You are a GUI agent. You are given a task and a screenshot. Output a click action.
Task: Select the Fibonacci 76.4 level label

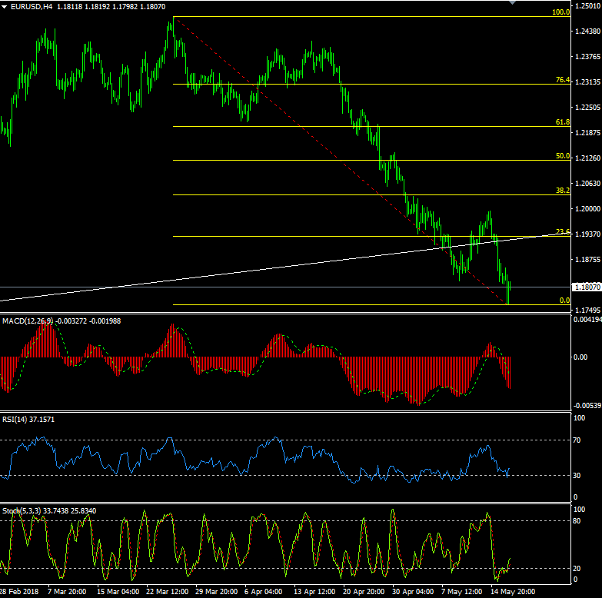(562, 80)
